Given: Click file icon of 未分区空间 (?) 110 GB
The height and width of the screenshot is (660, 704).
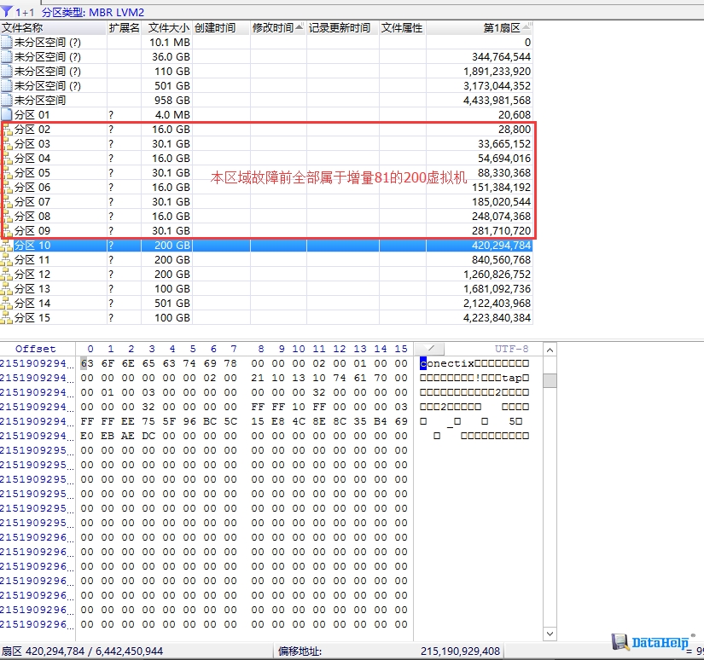Looking at the screenshot, I should click(x=6, y=72).
